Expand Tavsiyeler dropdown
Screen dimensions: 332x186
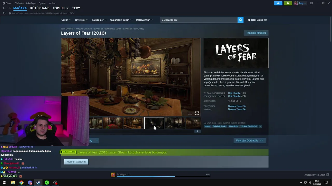click(x=81, y=20)
